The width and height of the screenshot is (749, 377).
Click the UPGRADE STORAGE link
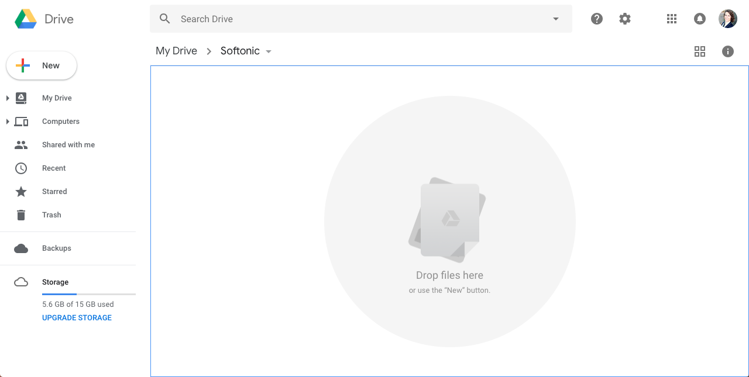click(x=76, y=317)
